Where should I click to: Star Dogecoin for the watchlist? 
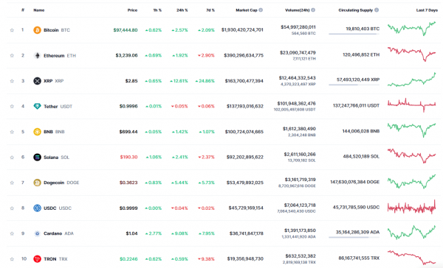click(12, 183)
